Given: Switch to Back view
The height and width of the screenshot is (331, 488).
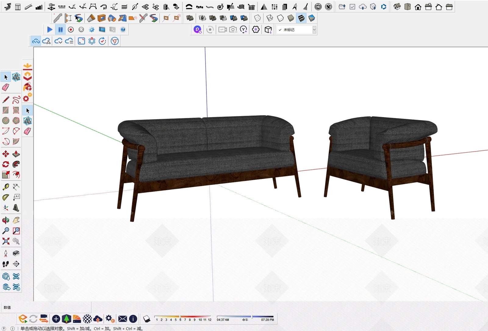Looking at the screenshot, I should 439,7.
